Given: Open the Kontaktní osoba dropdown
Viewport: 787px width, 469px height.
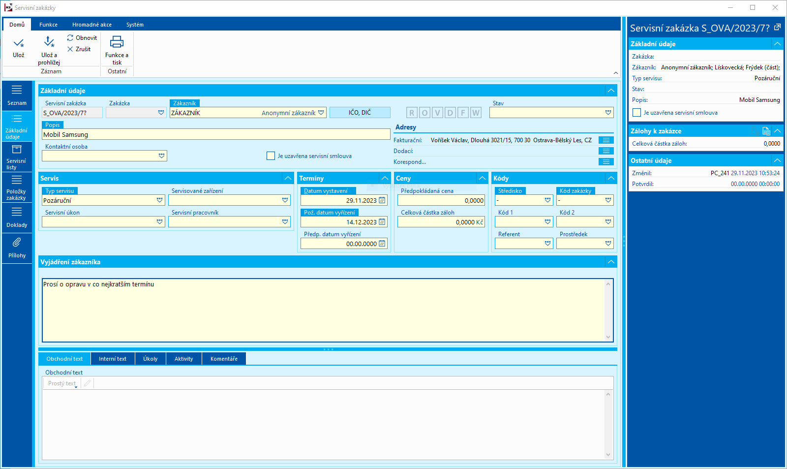Looking at the screenshot, I should click(161, 156).
